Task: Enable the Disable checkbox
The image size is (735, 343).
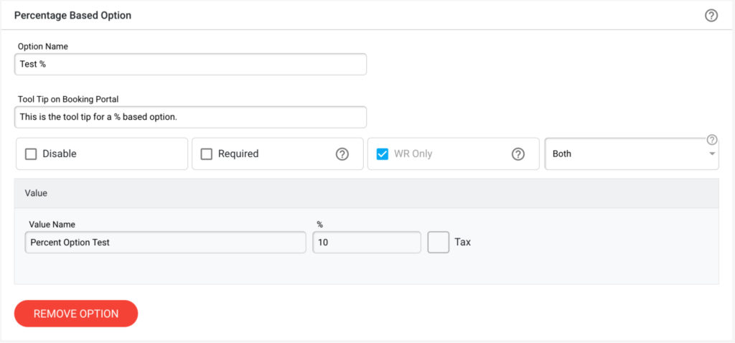Action: tap(31, 154)
